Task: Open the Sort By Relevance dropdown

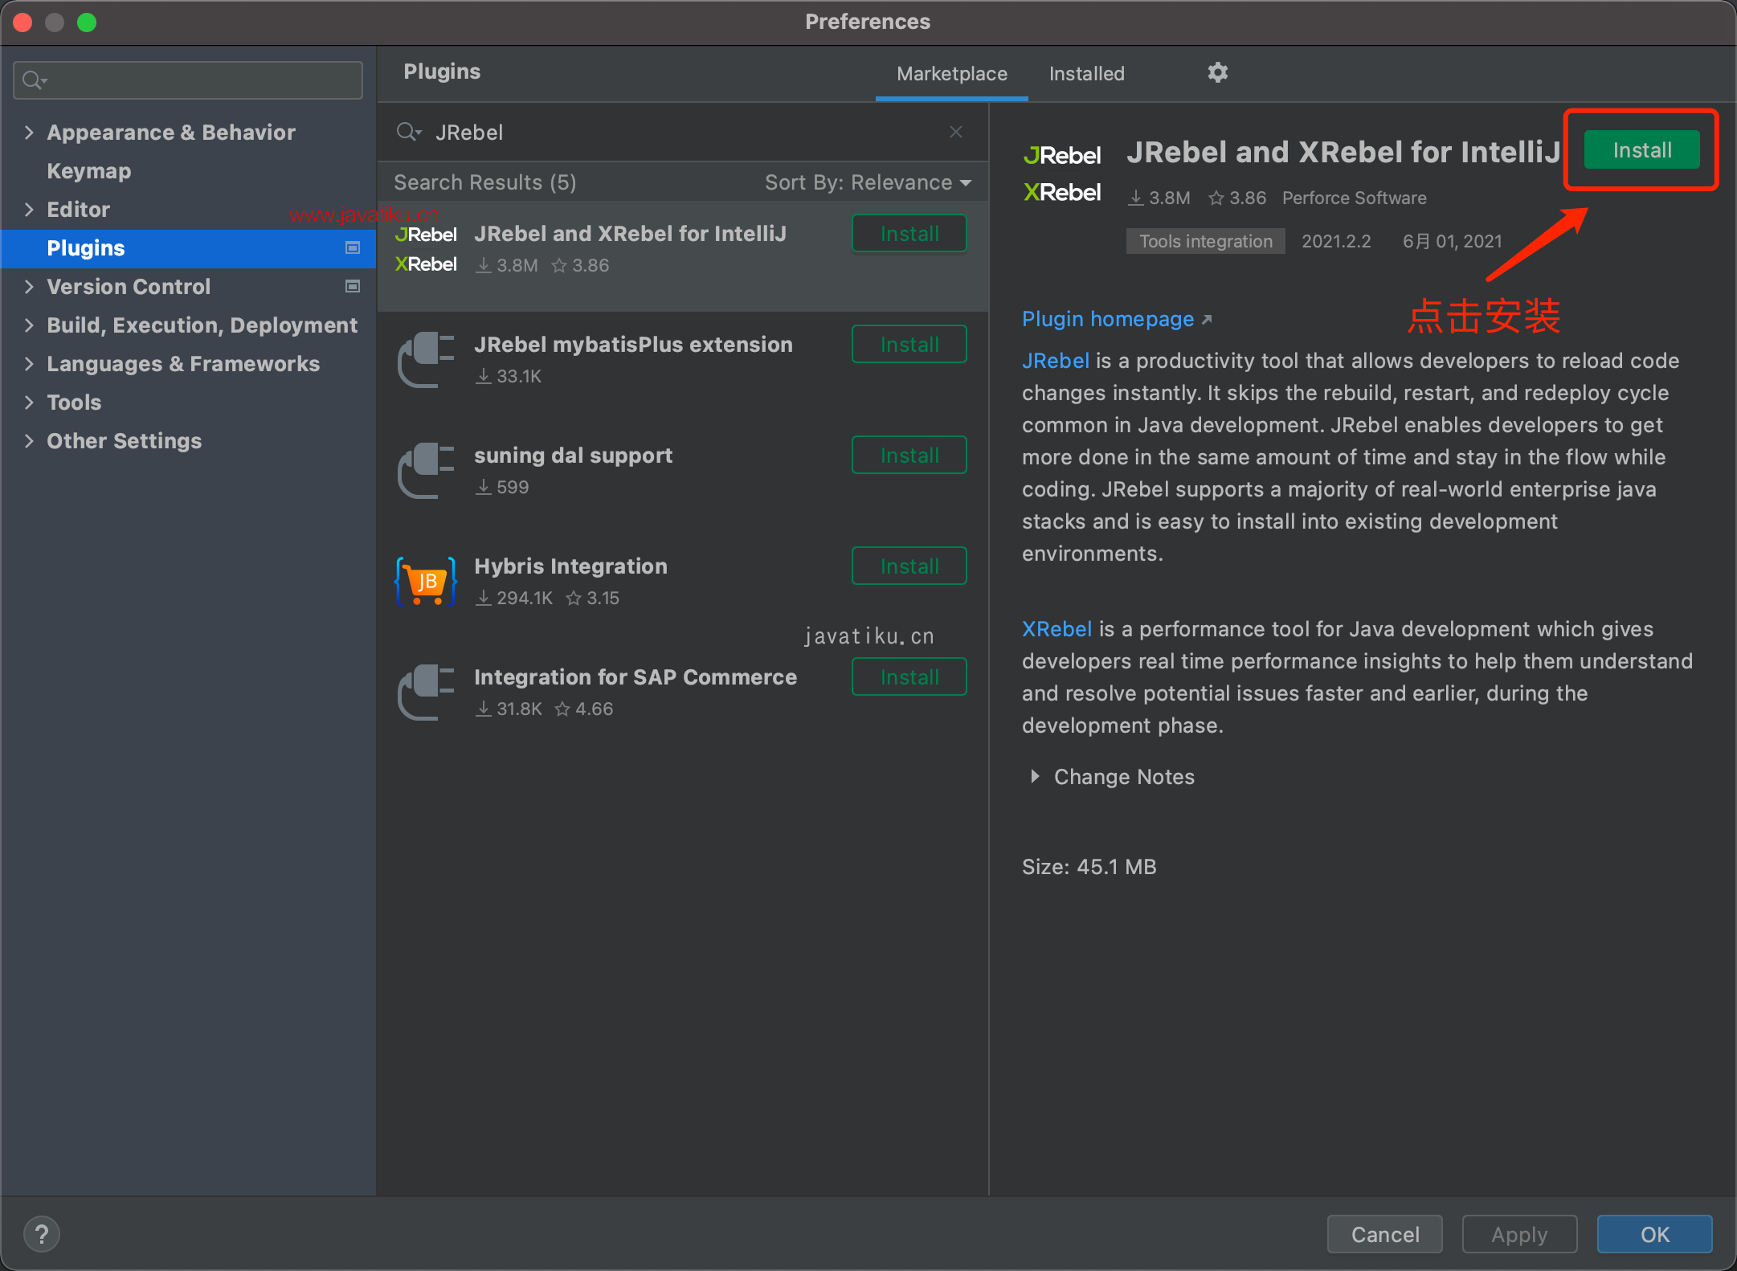Action: coord(868,182)
